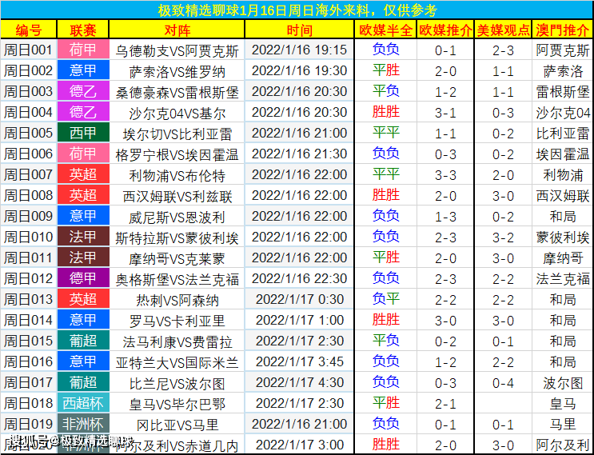Select the 热刺VS阿森纳 match cell

click(x=177, y=300)
